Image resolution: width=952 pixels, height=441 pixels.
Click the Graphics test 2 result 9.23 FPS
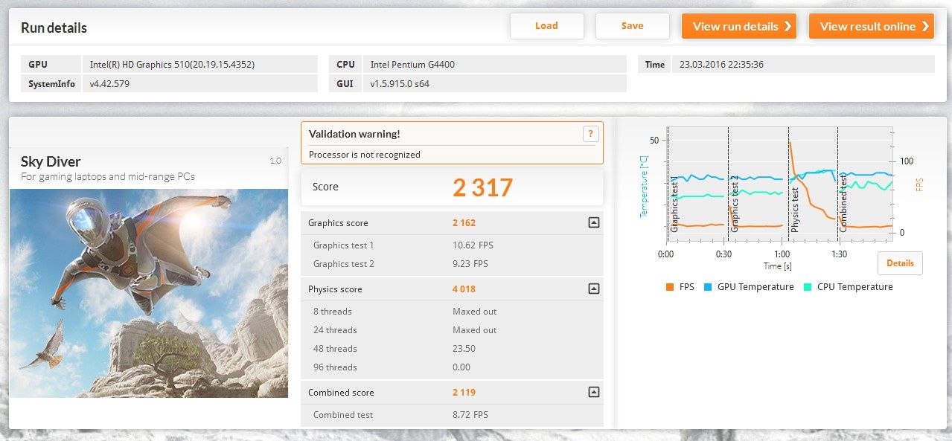[x=470, y=263]
